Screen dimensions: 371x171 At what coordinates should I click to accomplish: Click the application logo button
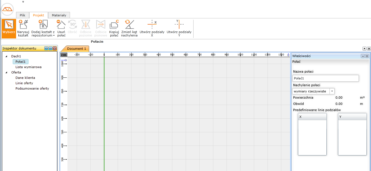7,10
